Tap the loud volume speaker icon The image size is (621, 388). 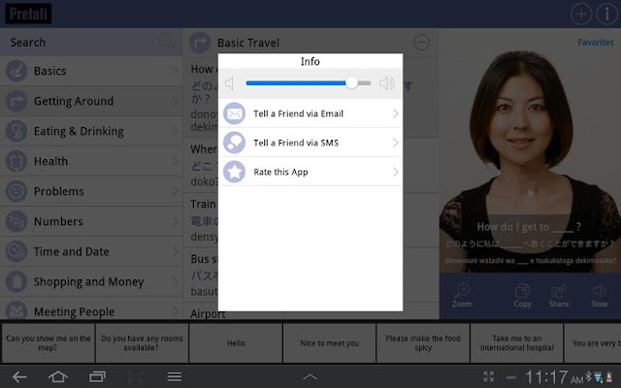pyautogui.click(x=386, y=83)
